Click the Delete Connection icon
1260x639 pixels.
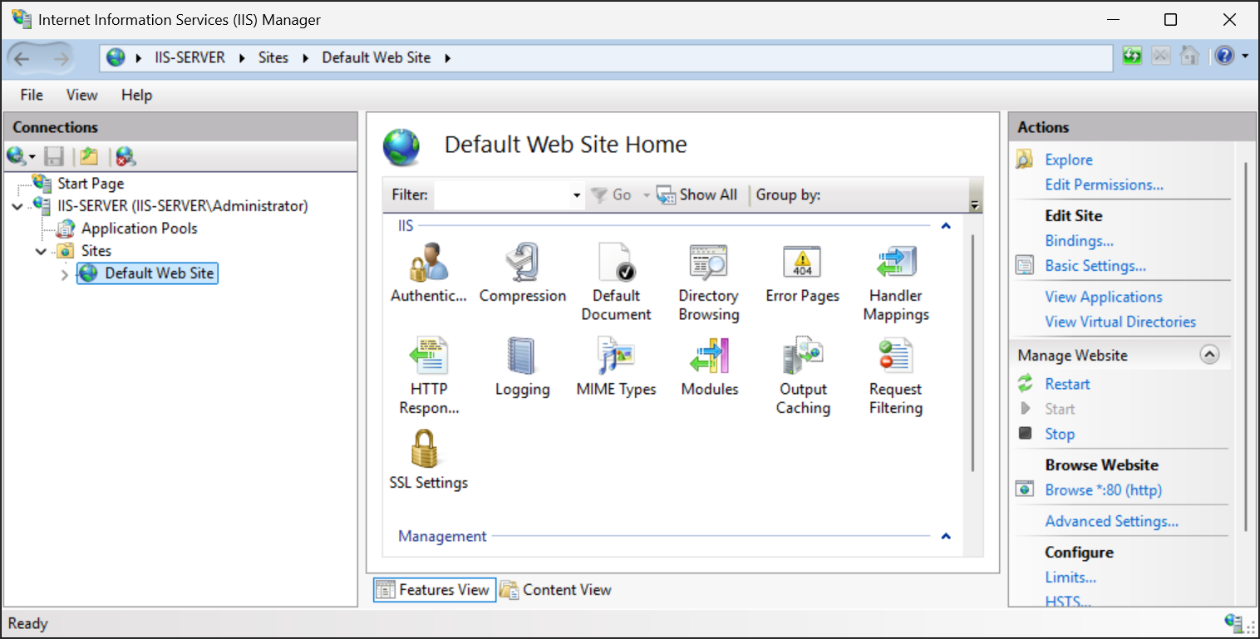126,156
